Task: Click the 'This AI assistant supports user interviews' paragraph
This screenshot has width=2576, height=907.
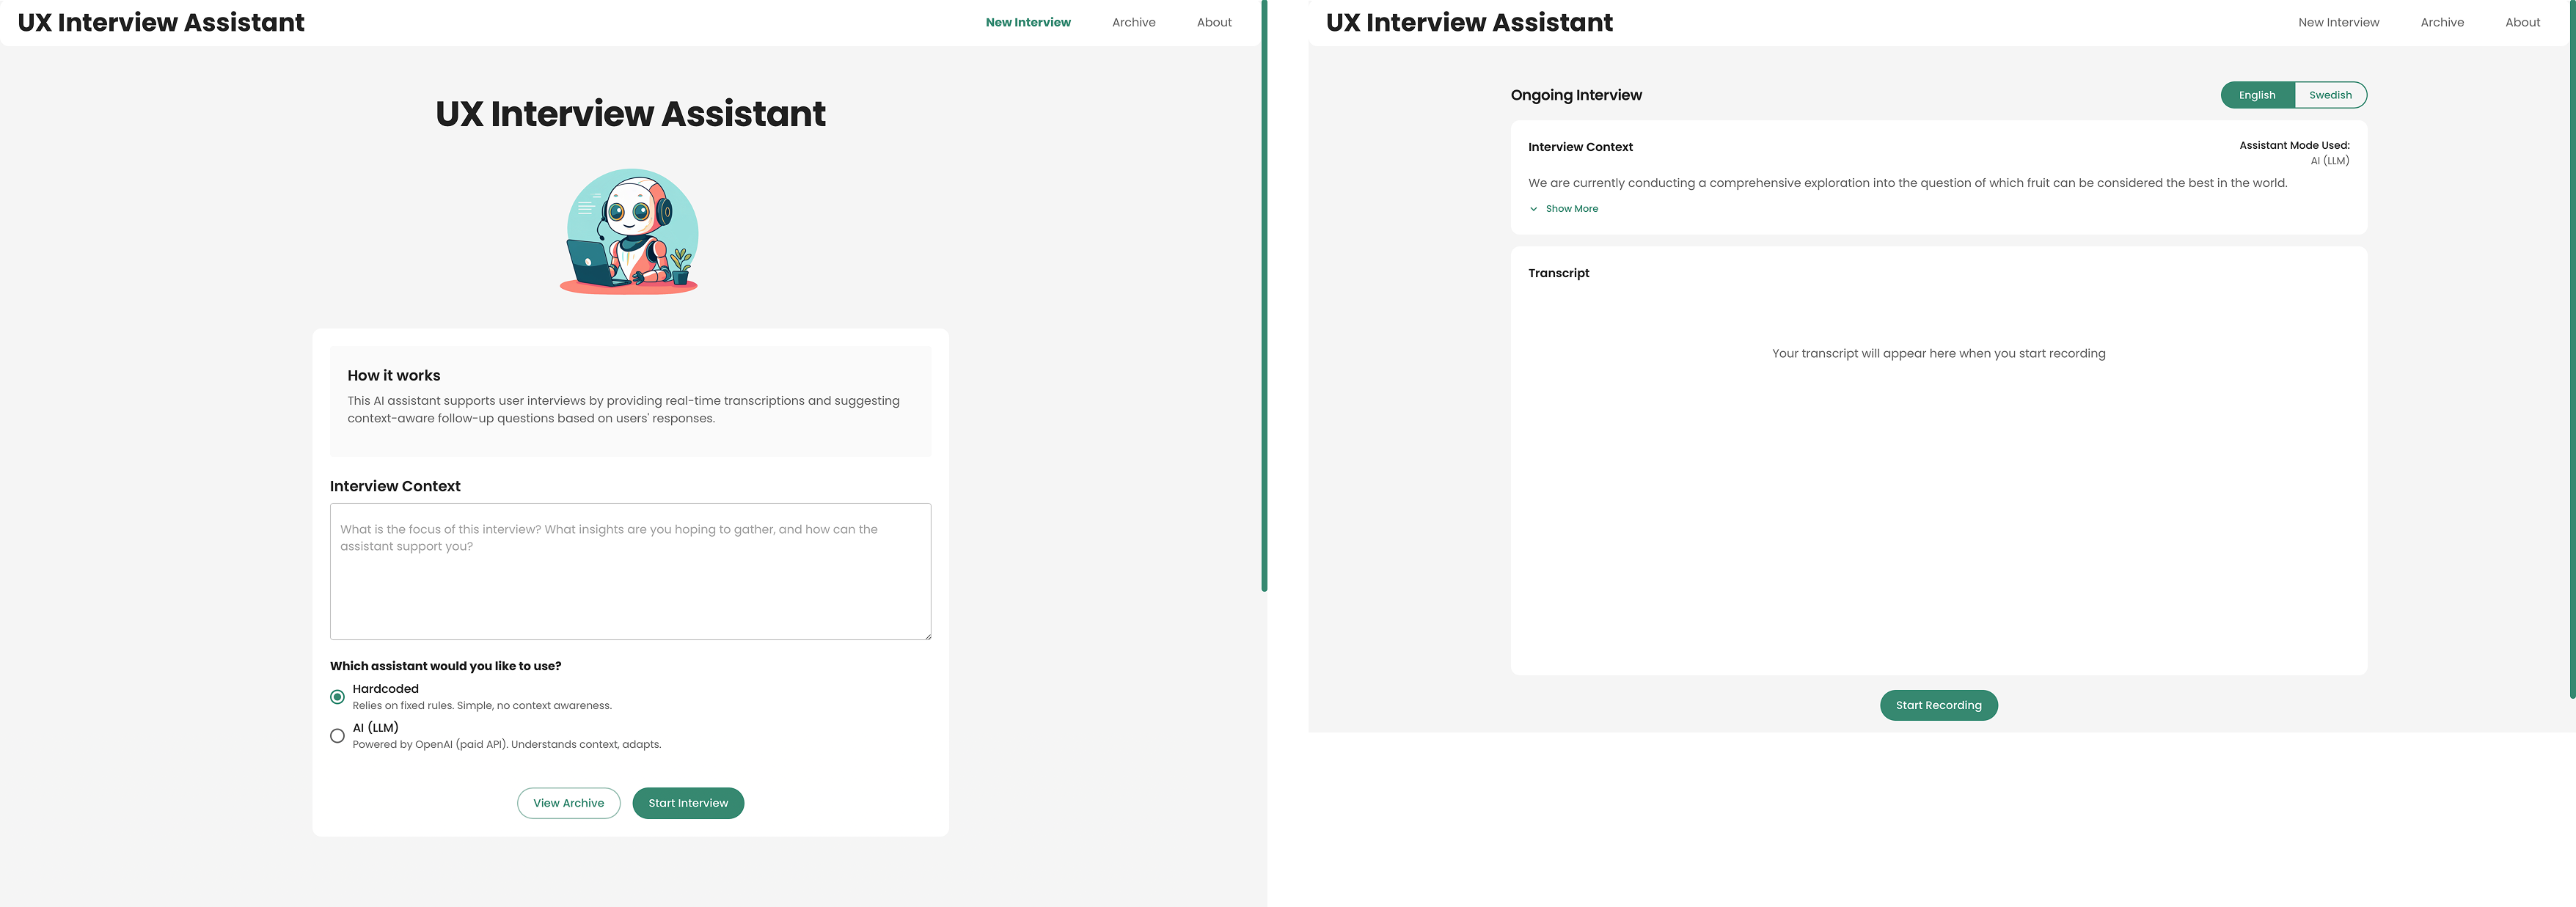Action: point(624,409)
